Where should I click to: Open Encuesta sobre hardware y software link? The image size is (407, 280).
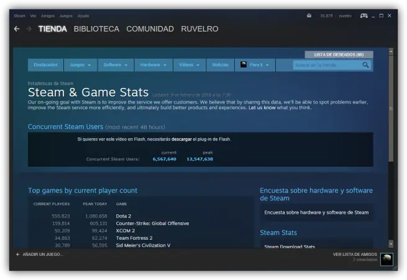pyautogui.click(x=316, y=212)
